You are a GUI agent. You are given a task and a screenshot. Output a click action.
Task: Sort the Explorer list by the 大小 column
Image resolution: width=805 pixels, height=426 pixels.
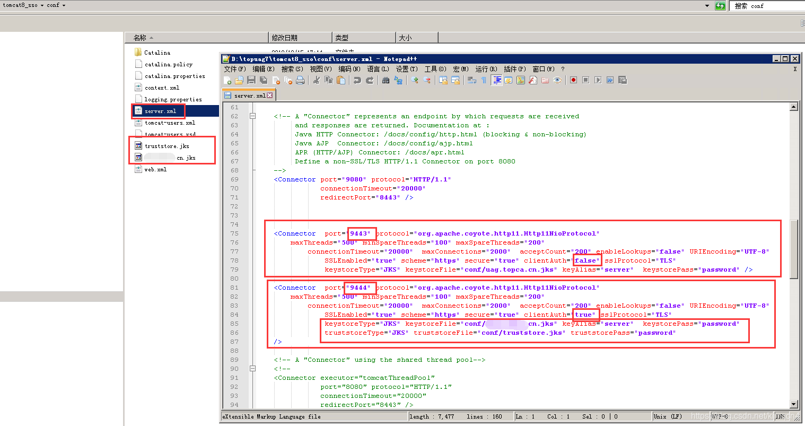pos(417,38)
